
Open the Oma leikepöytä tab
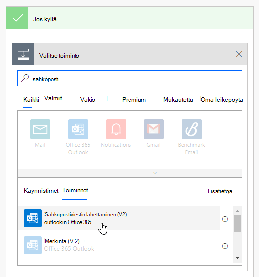coord(222,100)
